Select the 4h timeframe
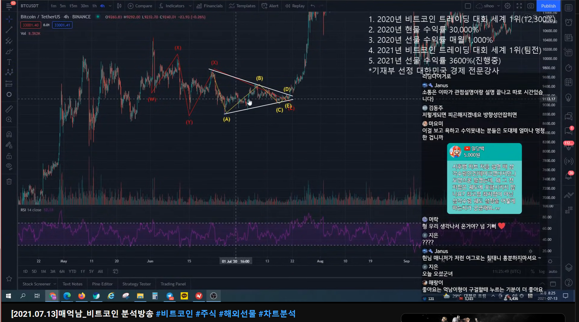 tap(102, 6)
